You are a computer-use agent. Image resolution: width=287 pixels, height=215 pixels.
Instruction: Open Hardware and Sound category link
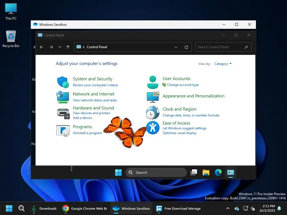[x=93, y=108]
